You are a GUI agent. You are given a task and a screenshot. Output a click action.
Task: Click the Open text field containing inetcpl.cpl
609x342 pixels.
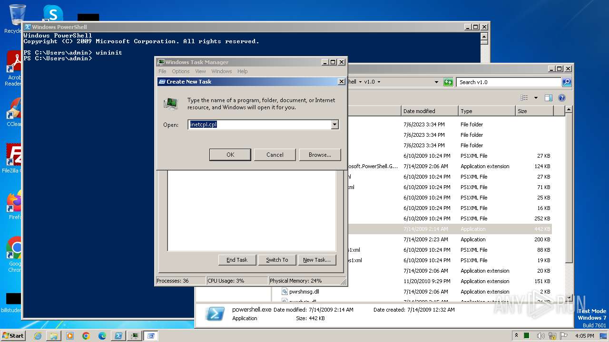[x=260, y=124]
